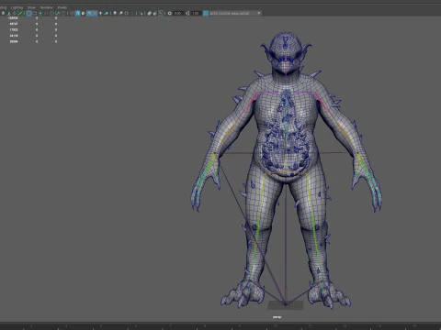The width and height of the screenshot is (441, 330).
Task: Click the persp camera label
Action: [277, 317]
